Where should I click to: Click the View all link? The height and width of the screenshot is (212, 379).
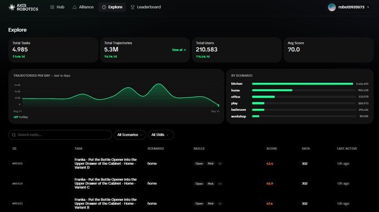(x=179, y=50)
